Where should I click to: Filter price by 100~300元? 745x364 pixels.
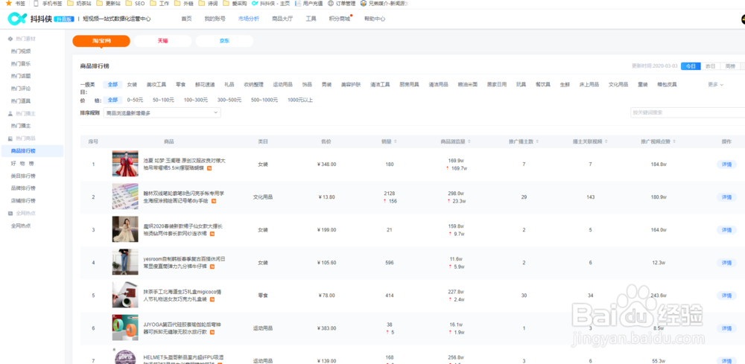pyautogui.click(x=196, y=100)
